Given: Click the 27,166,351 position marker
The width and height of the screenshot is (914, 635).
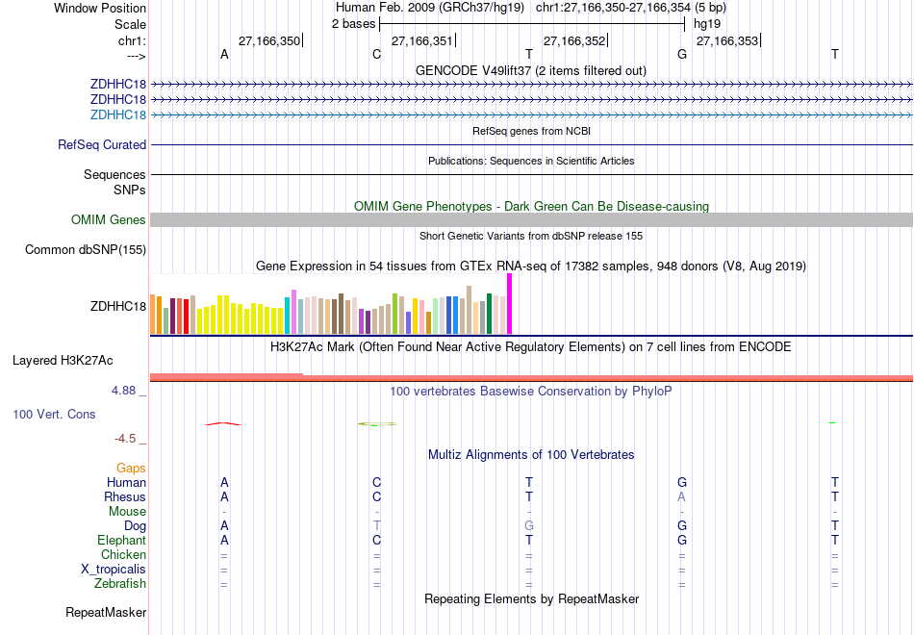Looking at the screenshot, I should 422,40.
